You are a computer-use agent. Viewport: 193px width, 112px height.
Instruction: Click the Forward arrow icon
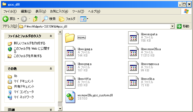click(24, 19)
